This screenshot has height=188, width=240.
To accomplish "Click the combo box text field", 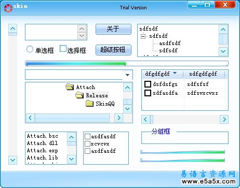I will (x=74, y=75).
